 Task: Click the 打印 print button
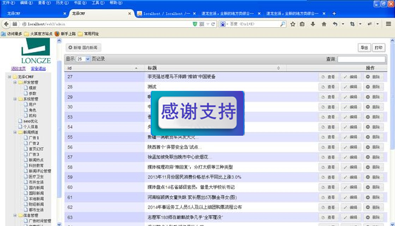[379, 47]
